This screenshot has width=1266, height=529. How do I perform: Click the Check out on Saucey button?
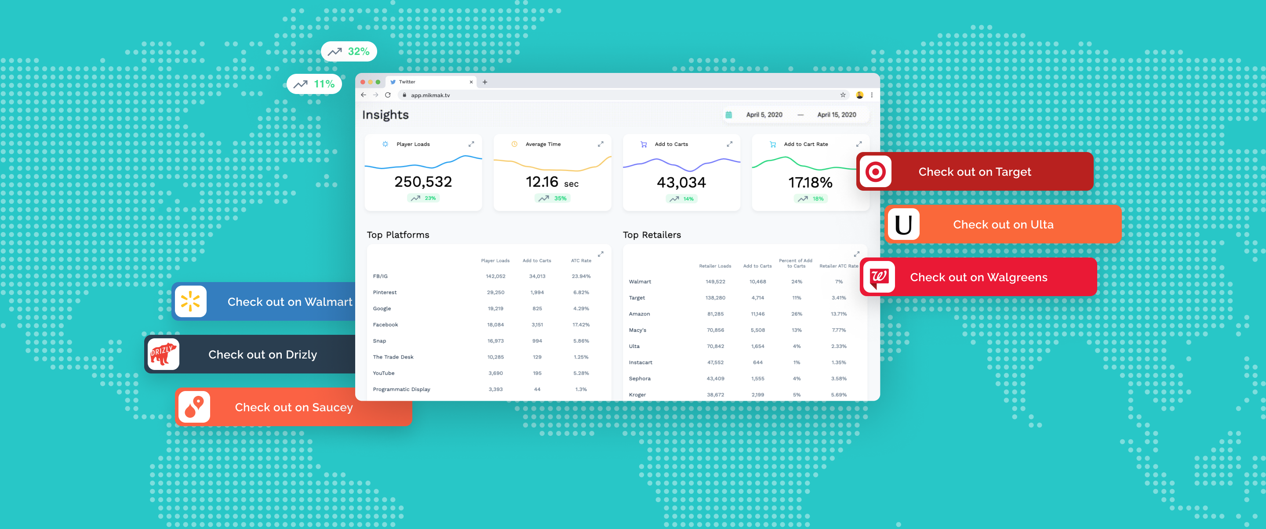[x=294, y=407]
